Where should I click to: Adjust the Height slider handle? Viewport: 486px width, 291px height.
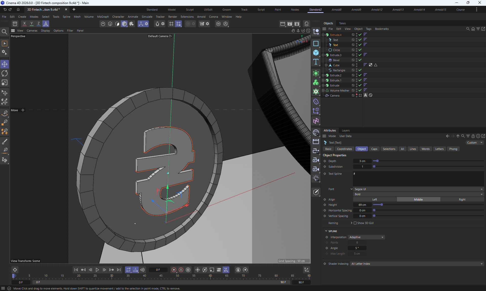click(x=381, y=205)
